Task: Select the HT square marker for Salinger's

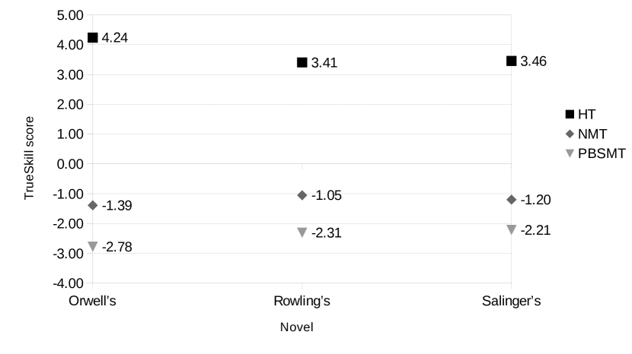Action: click(511, 61)
